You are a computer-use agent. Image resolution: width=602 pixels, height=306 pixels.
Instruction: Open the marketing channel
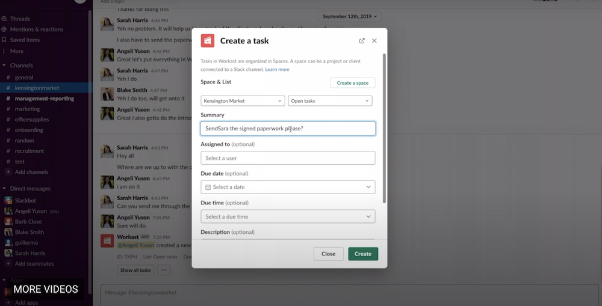[x=27, y=109]
